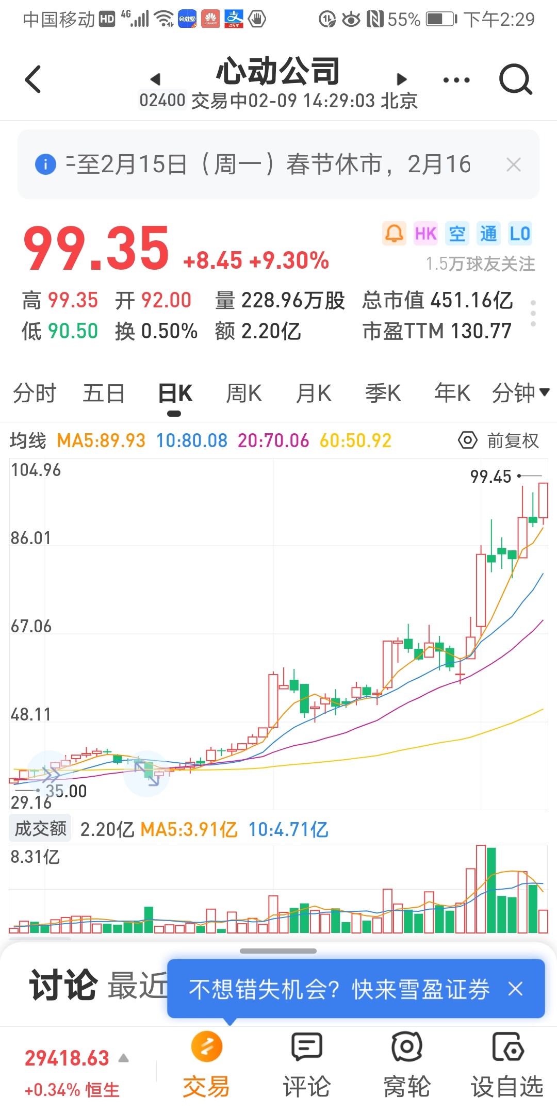Tap the 心动公司 stock title

click(278, 72)
